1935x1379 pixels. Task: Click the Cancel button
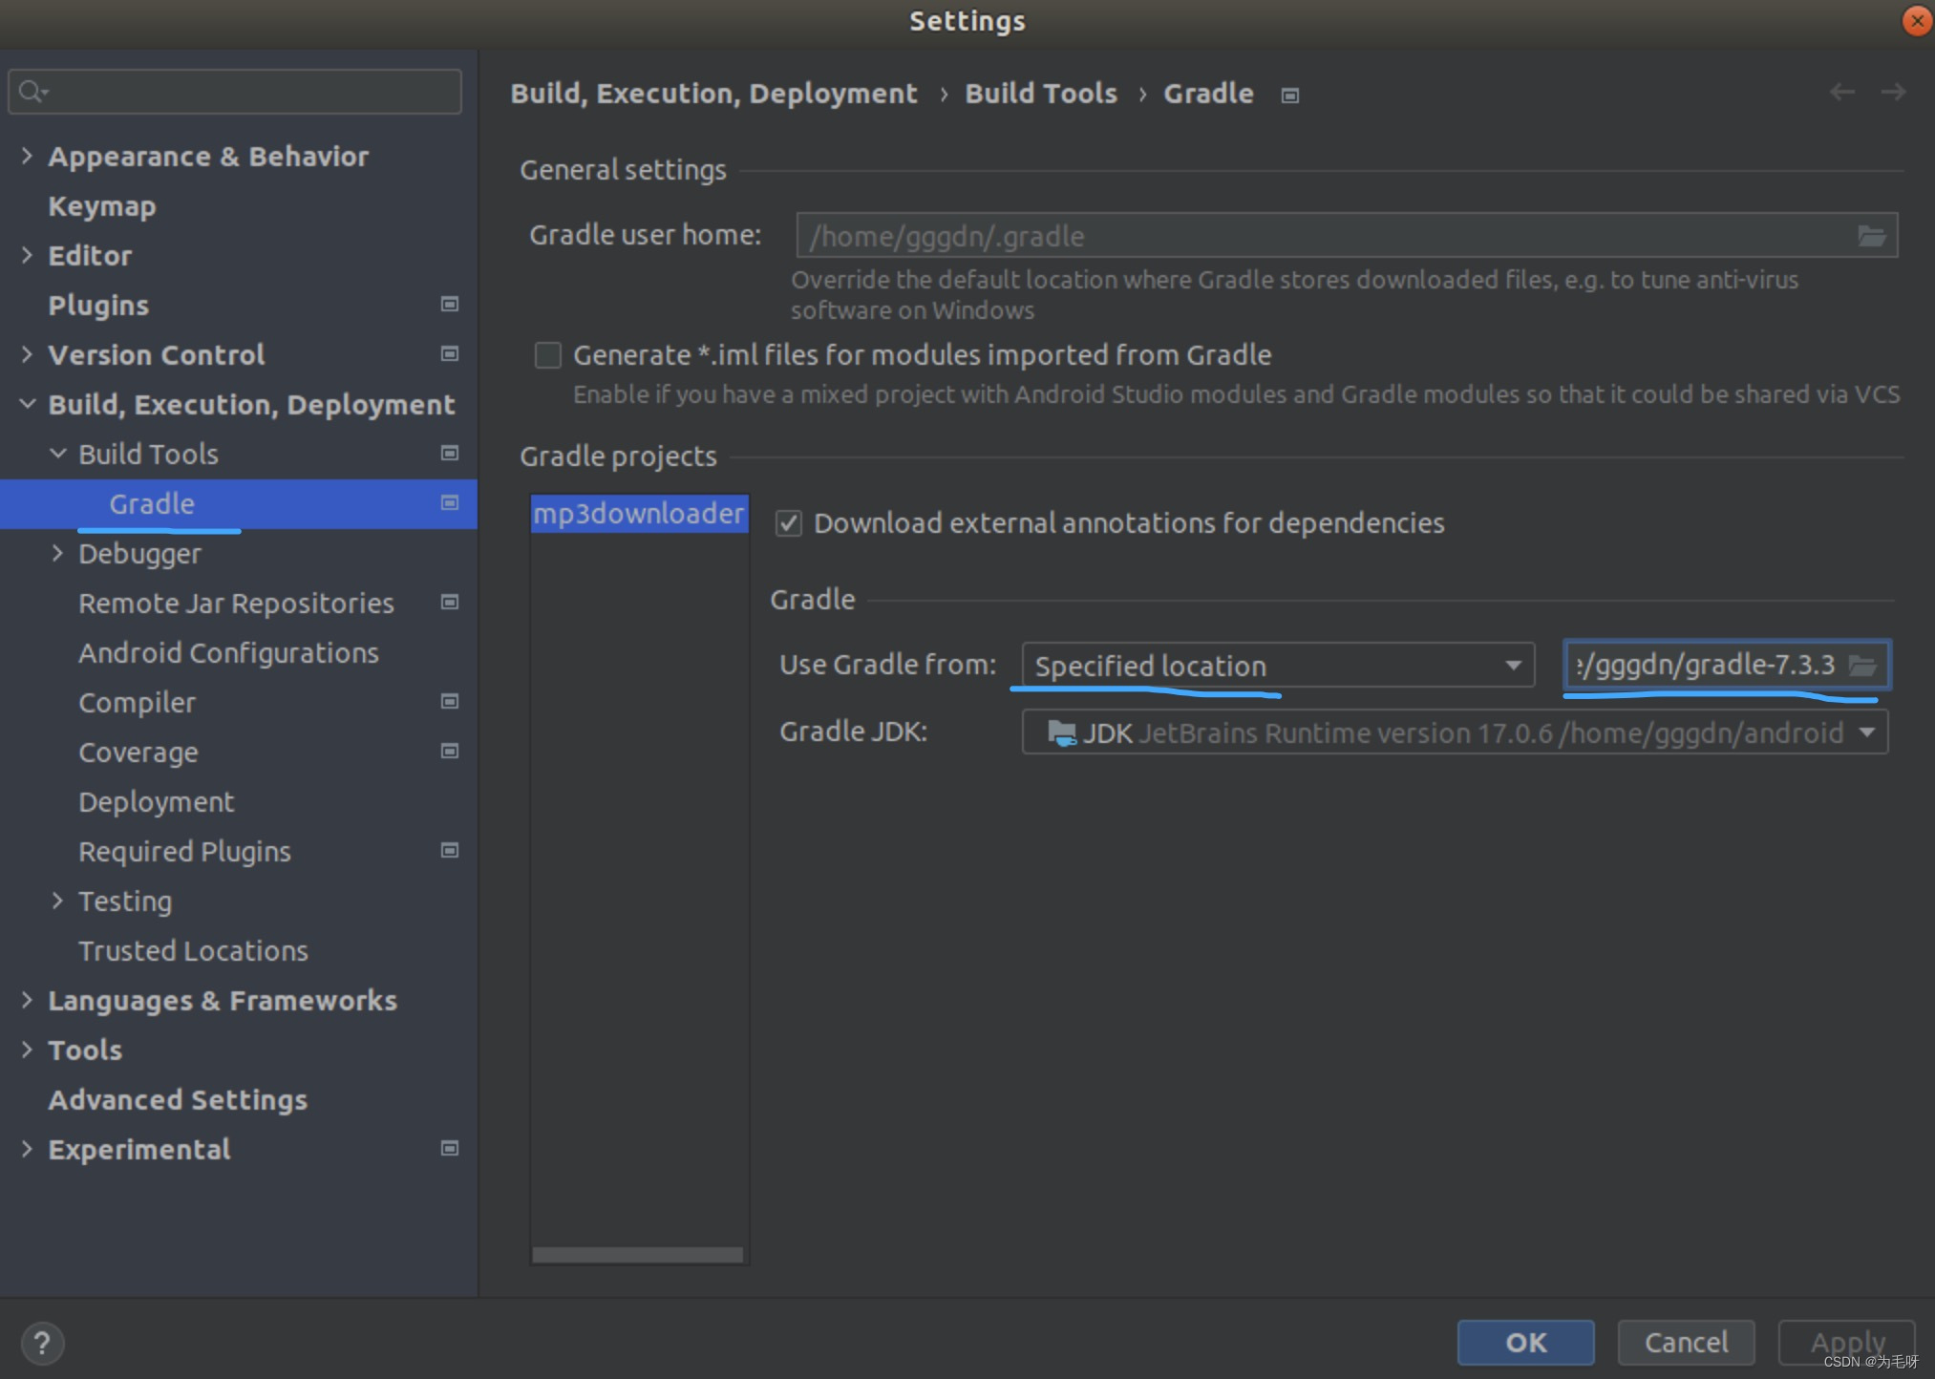(1685, 1342)
